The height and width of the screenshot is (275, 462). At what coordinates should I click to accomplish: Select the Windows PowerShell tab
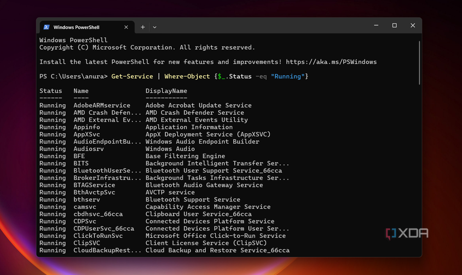coord(83,27)
